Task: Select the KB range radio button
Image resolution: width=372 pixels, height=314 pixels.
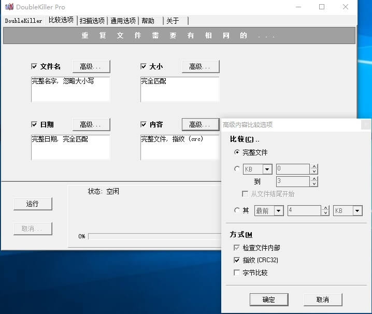Action: tap(237, 169)
